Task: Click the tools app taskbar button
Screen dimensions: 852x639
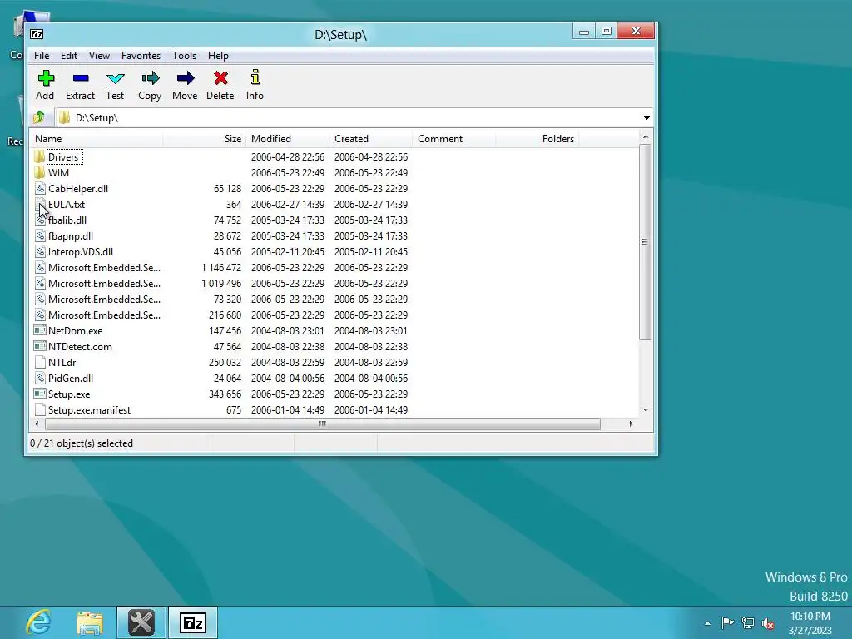Action: click(x=141, y=622)
